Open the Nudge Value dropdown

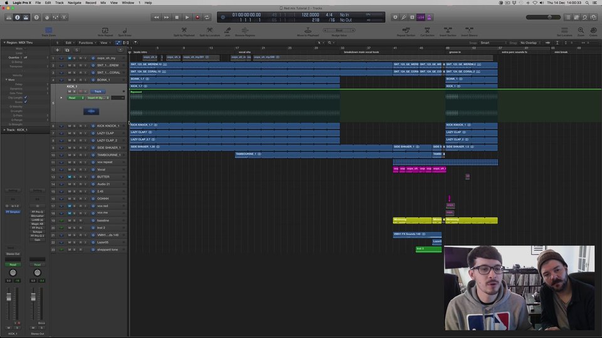(339, 30)
